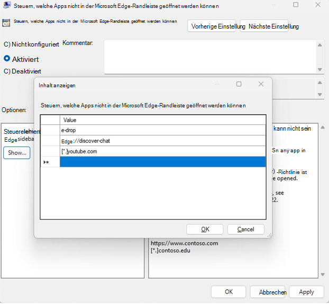This screenshot has height=304, width=329.
Task: Go to Vorherige Einstellung
Action: point(212,26)
